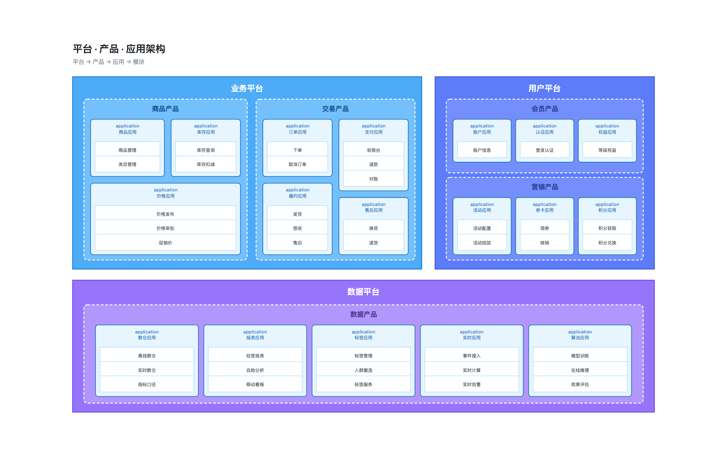Viewport: 727px width, 454px height.
Task: Select the 库存扣减 module box
Action: [206, 164]
